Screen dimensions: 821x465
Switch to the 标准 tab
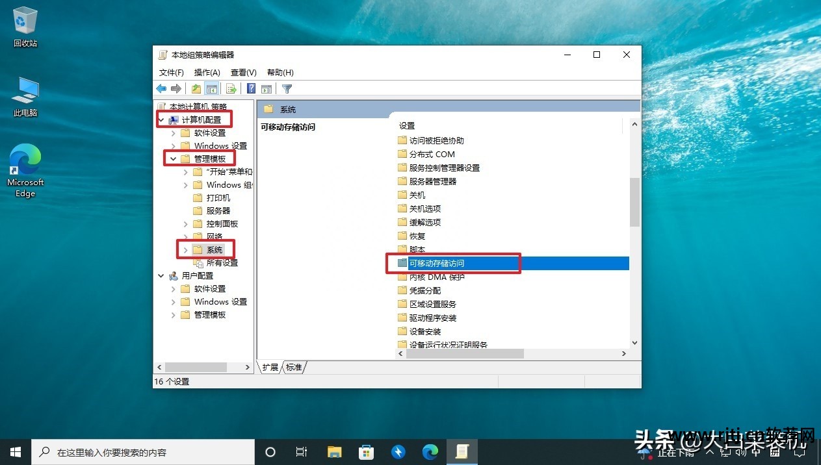coord(294,368)
